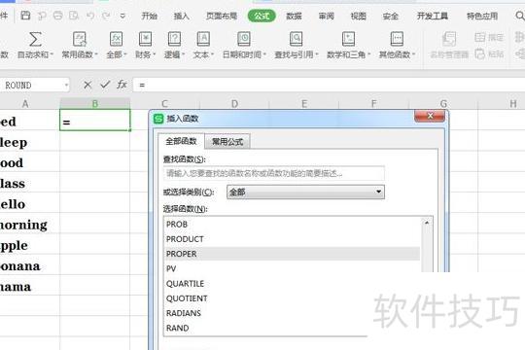The image size is (525, 350).
Task: Click the cell containing 'hello'
Action: (30, 203)
